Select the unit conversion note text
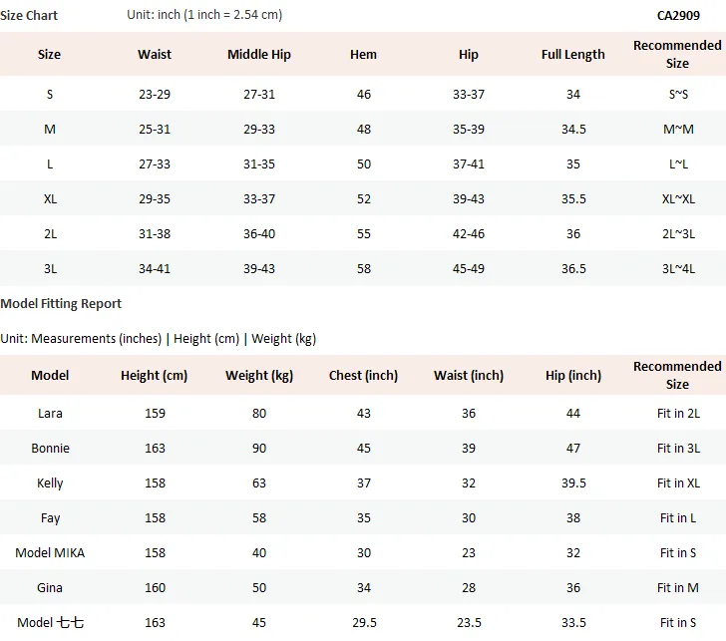Viewport: 726px width, 641px height. [x=204, y=15]
